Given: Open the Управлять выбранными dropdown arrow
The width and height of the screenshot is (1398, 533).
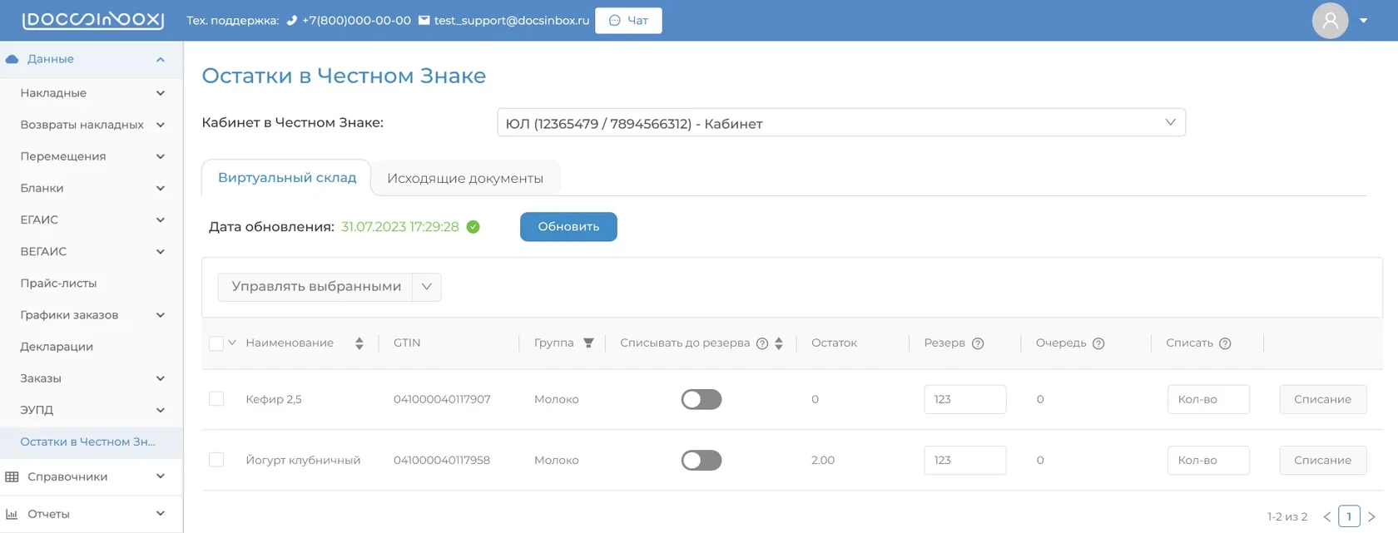Looking at the screenshot, I should click(x=427, y=287).
